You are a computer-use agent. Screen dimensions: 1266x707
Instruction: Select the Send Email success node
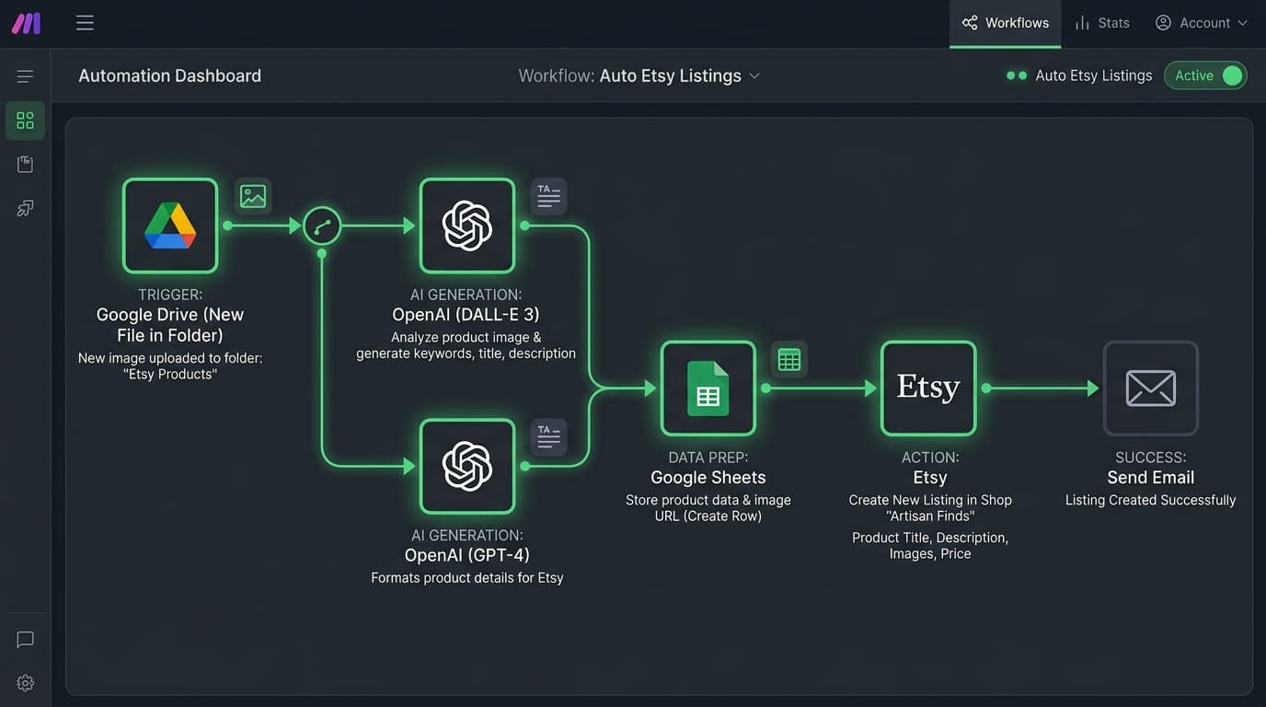(1150, 388)
